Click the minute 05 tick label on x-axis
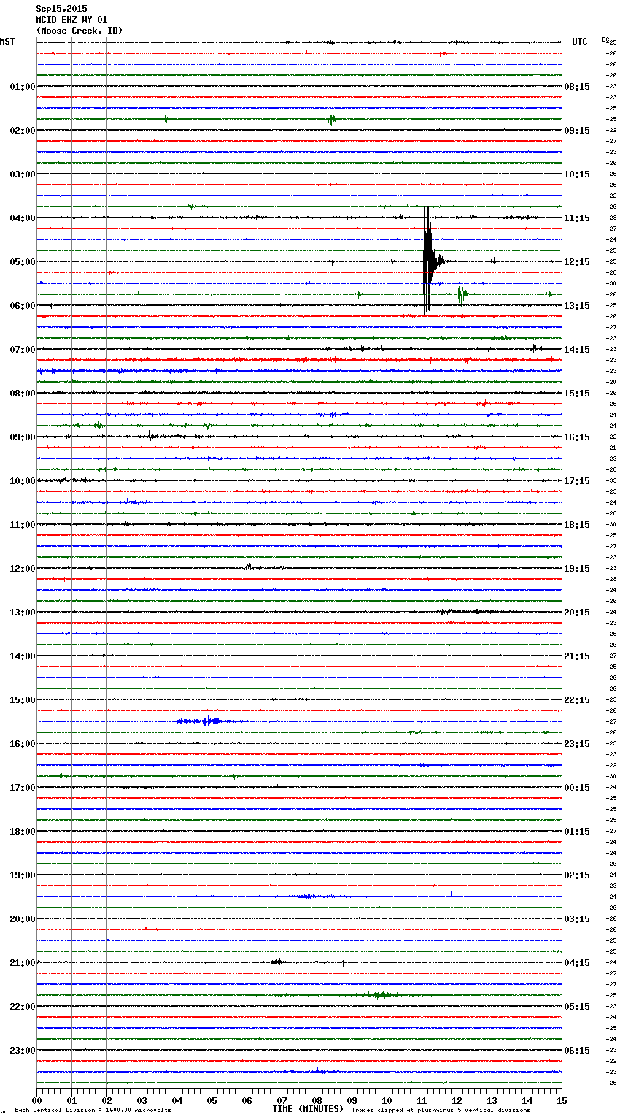The image size is (620, 1120). 212,1101
